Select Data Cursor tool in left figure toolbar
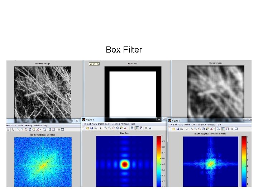 pos(34,130)
